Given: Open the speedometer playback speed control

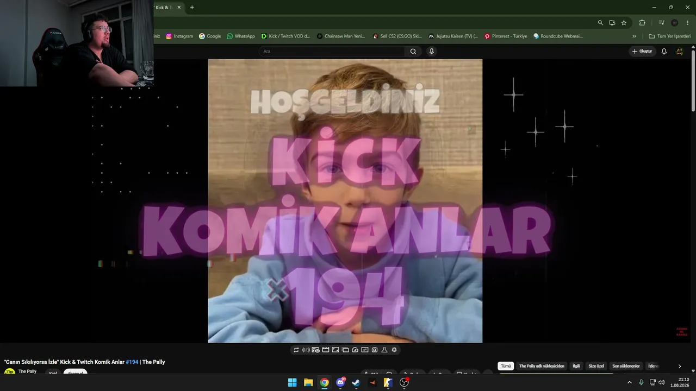Looking at the screenshot, I should (355, 350).
